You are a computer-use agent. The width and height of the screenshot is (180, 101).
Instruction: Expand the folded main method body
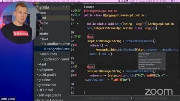146,24
